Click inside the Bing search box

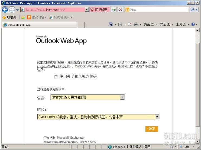tap(159, 9)
